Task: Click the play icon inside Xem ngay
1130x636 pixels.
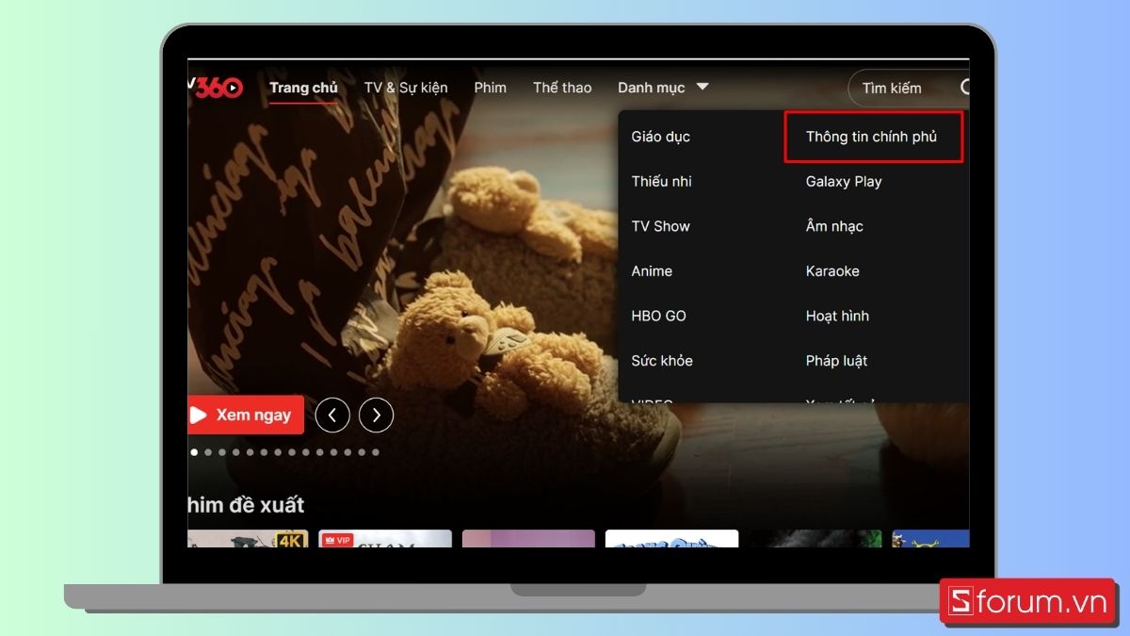Action: (202, 415)
